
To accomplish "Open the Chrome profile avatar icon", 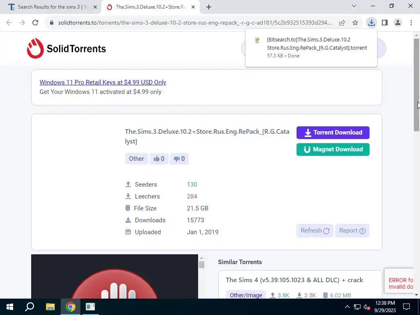I will [x=398, y=23].
